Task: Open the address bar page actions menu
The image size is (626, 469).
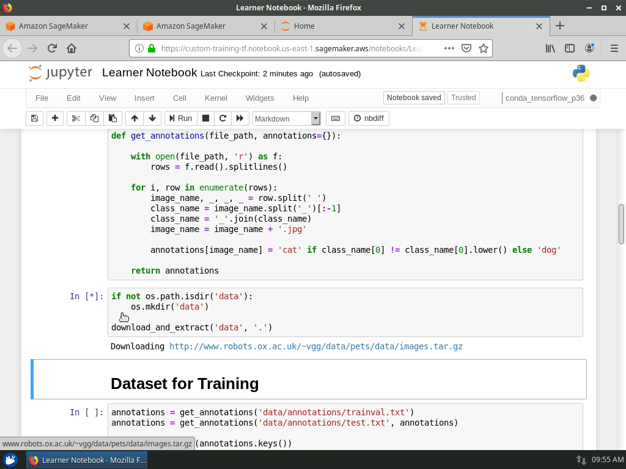Action: pyautogui.click(x=449, y=48)
